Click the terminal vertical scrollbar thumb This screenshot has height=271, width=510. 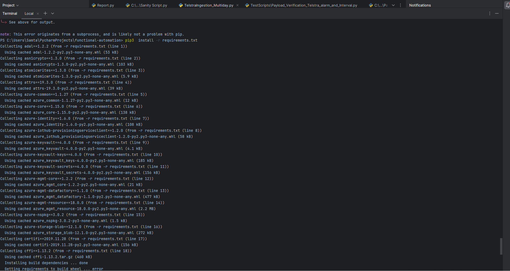(x=501, y=246)
